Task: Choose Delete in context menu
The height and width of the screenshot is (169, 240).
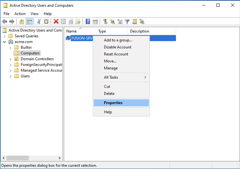Action: click(x=121, y=94)
